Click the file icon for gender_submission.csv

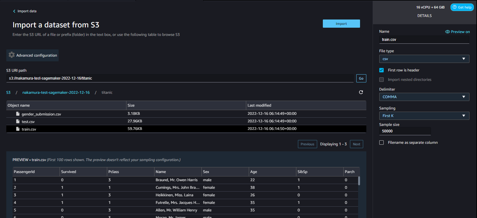click(x=18, y=114)
